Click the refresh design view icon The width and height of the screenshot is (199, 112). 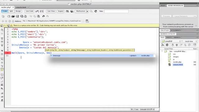96,11
